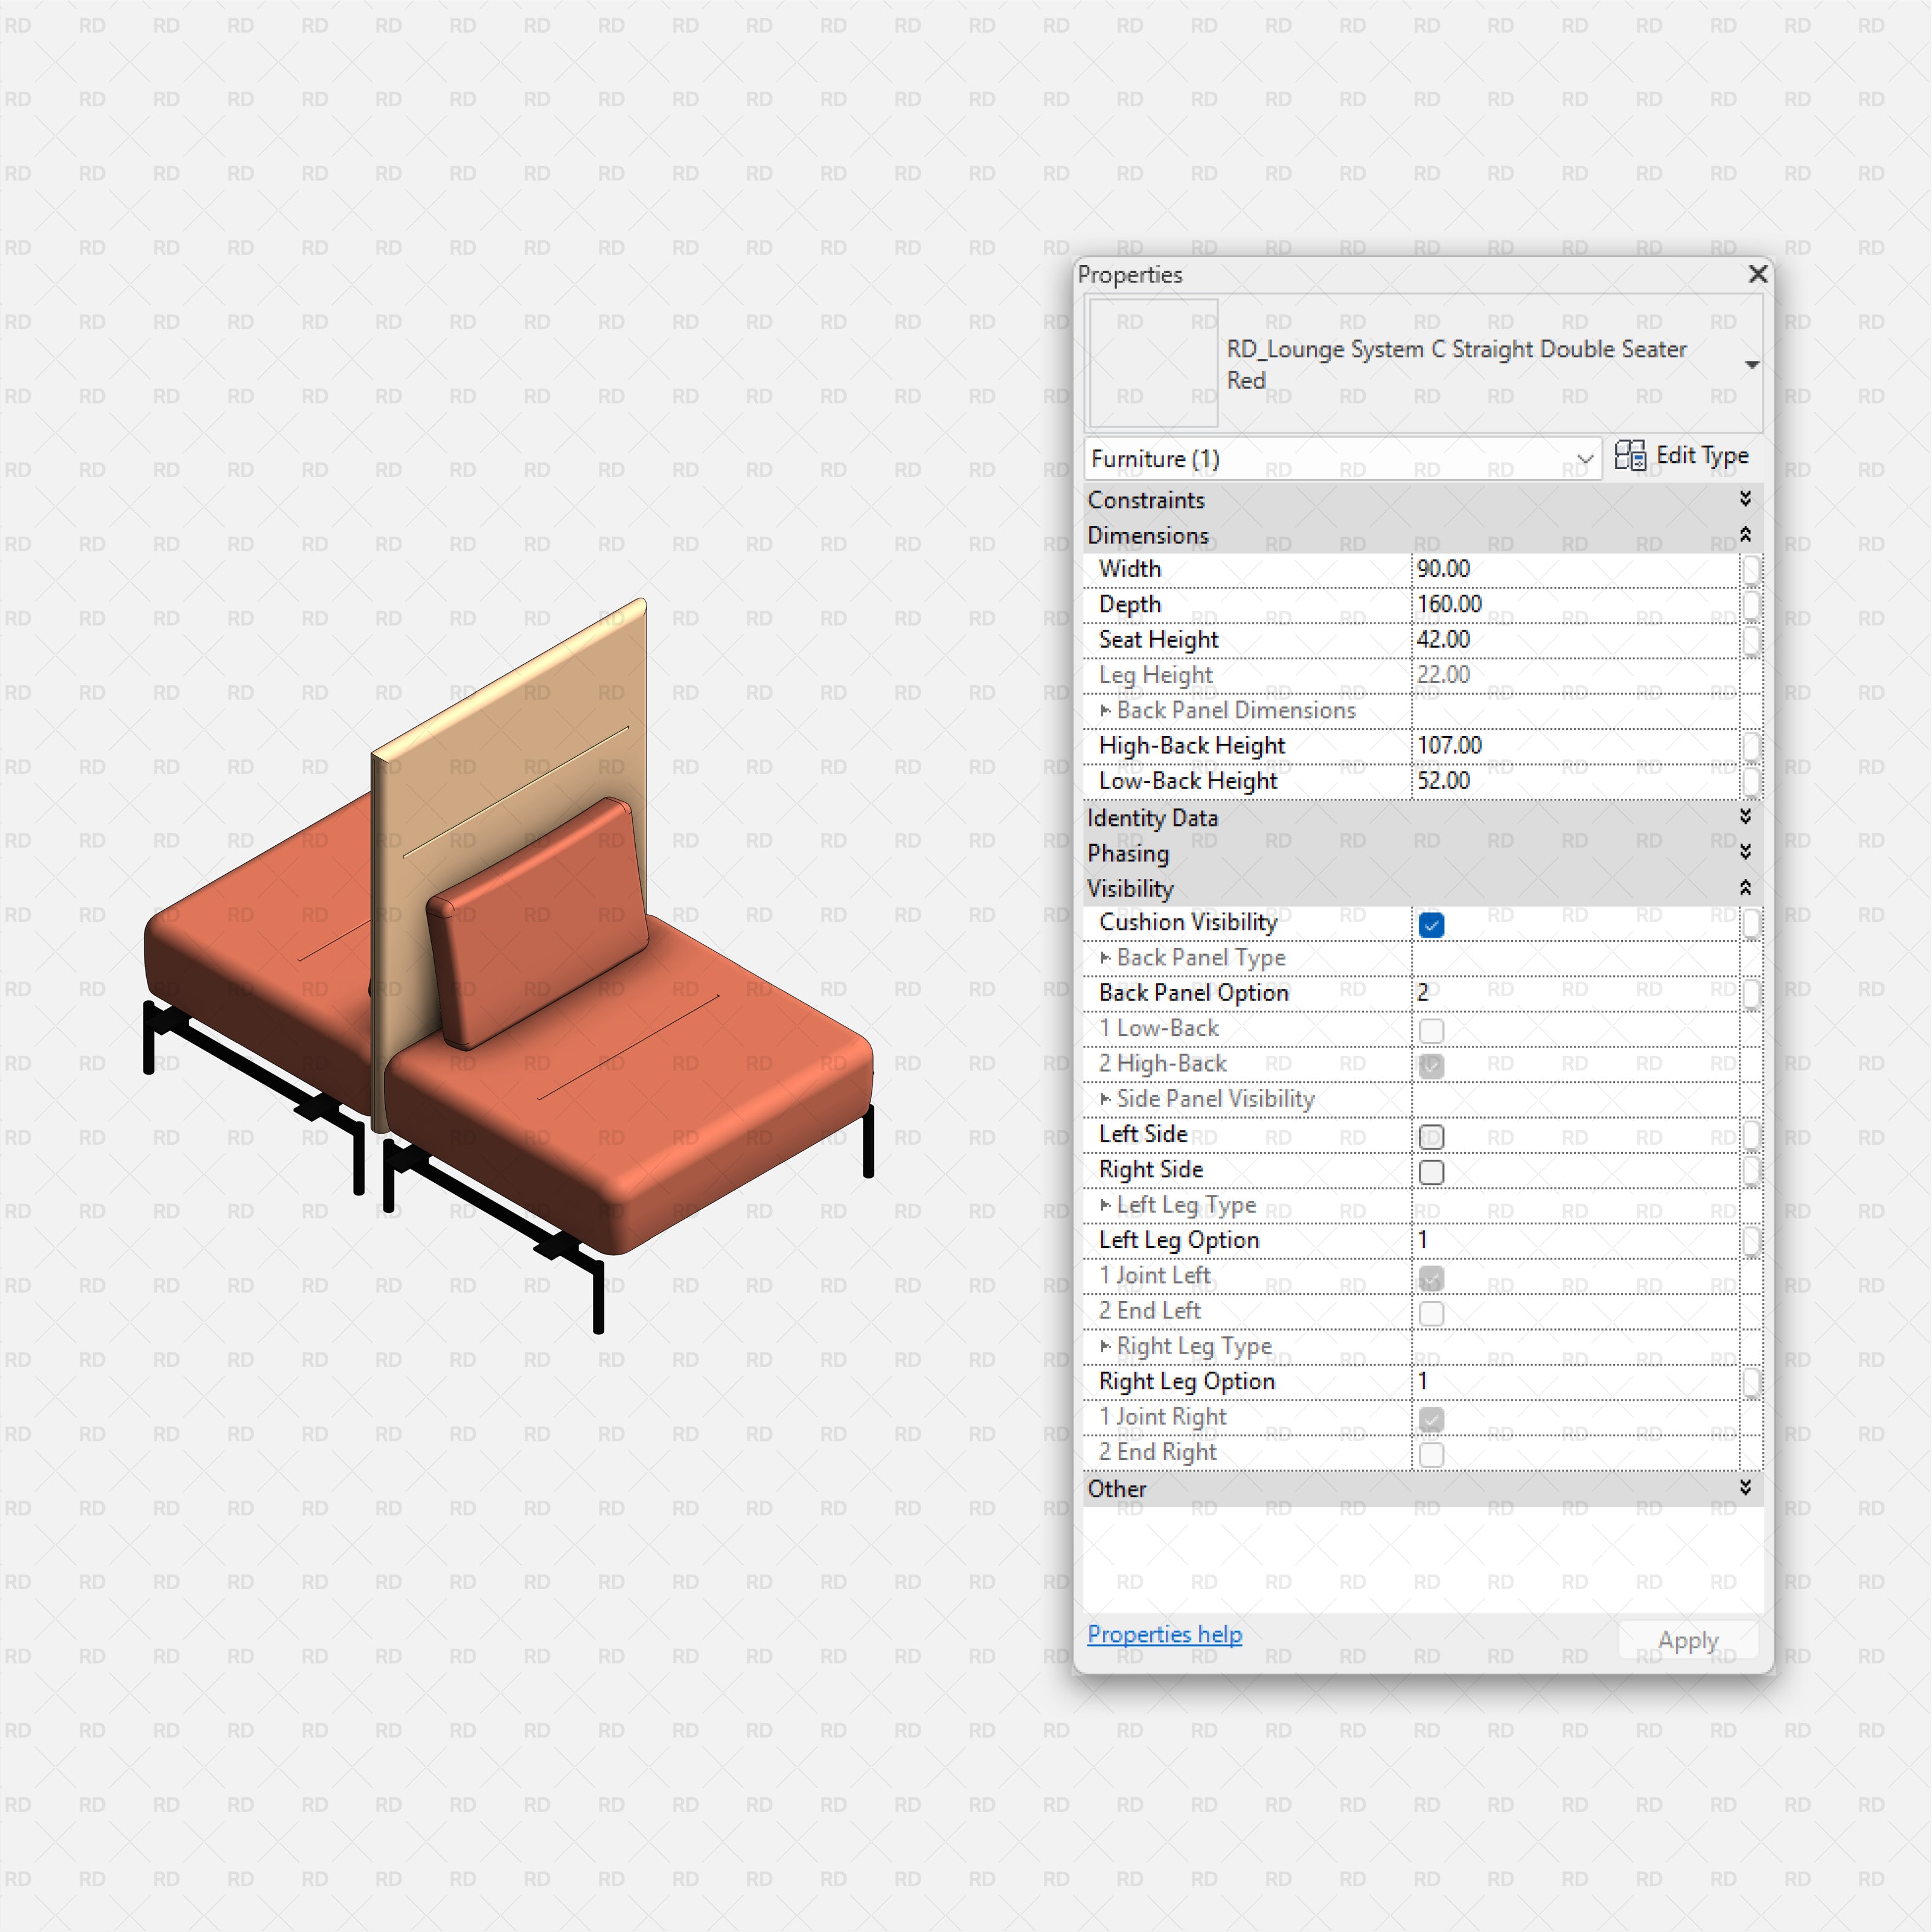Check the 2 End Left checkbox
This screenshot has height=1932, width=1932.
(x=1431, y=1313)
